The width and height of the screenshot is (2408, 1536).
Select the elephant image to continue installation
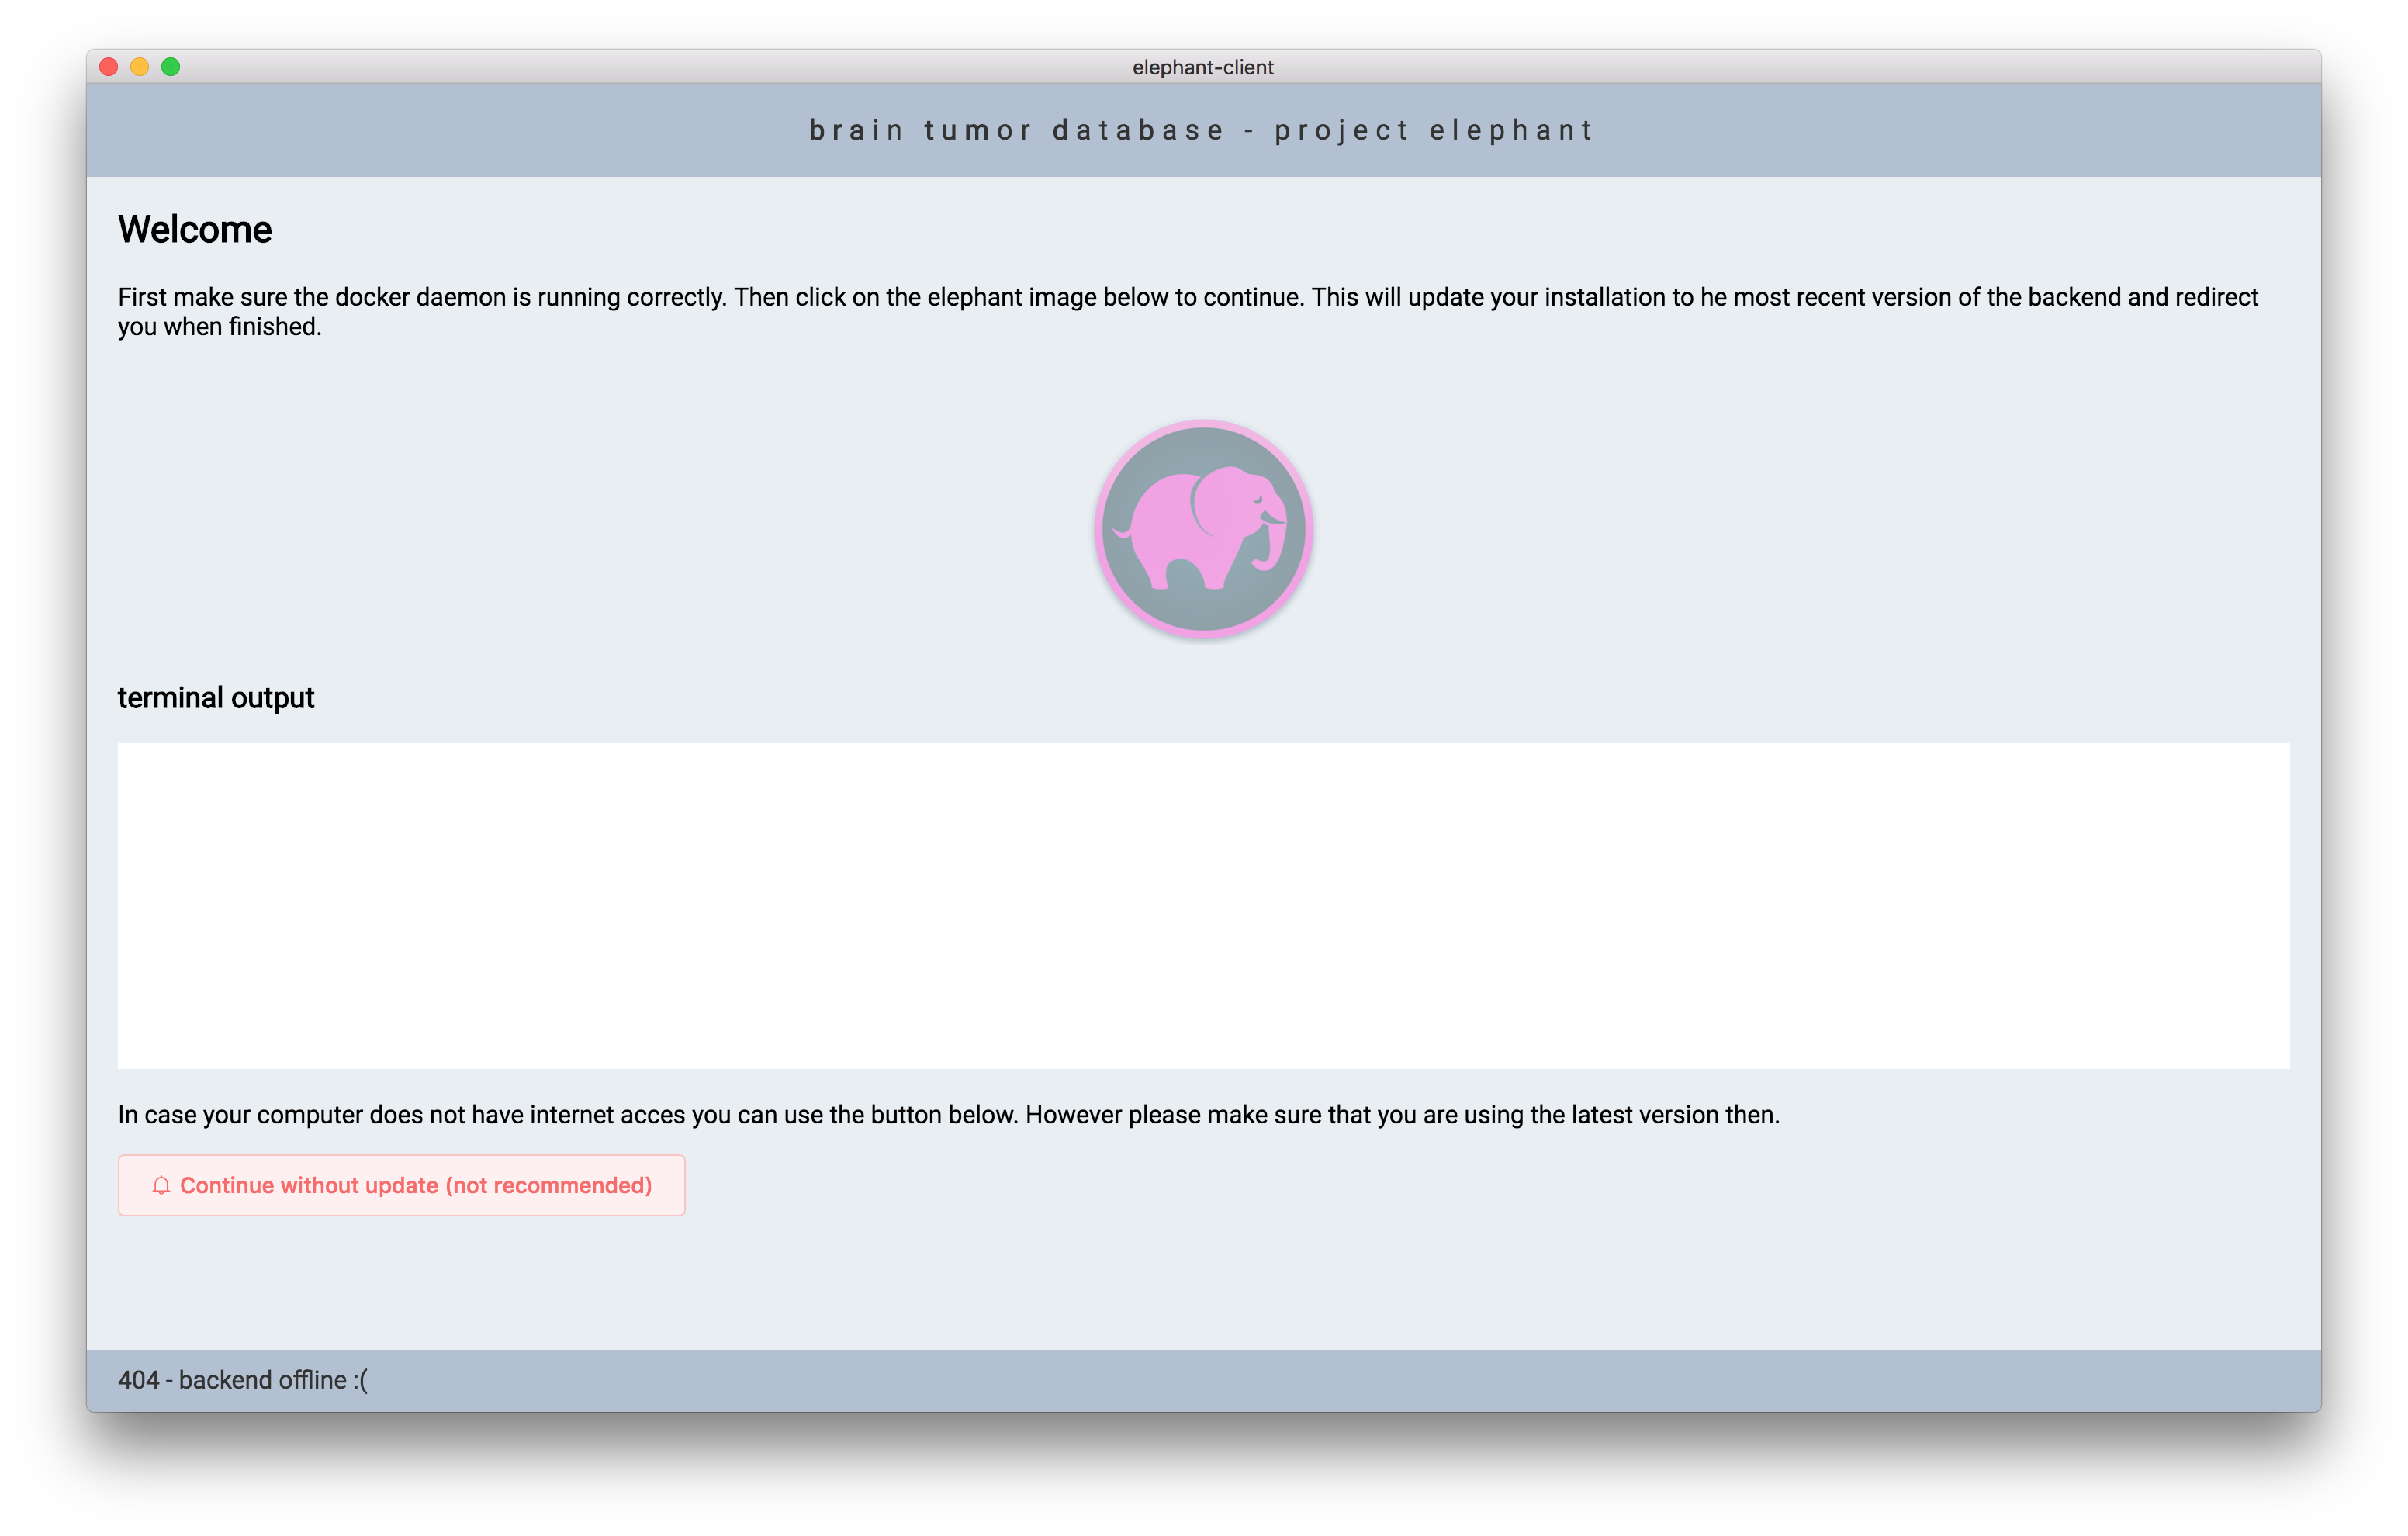(x=1203, y=528)
